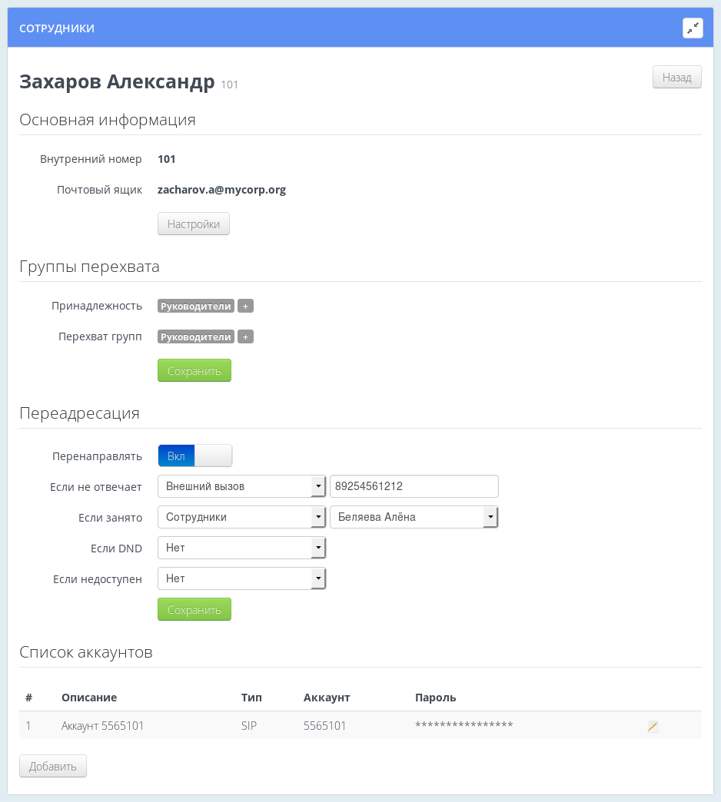Image resolution: width=721 pixels, height=802 pixels.
Task: Open the Беляева Алёна employee dropdown
Action: [490, 517]
